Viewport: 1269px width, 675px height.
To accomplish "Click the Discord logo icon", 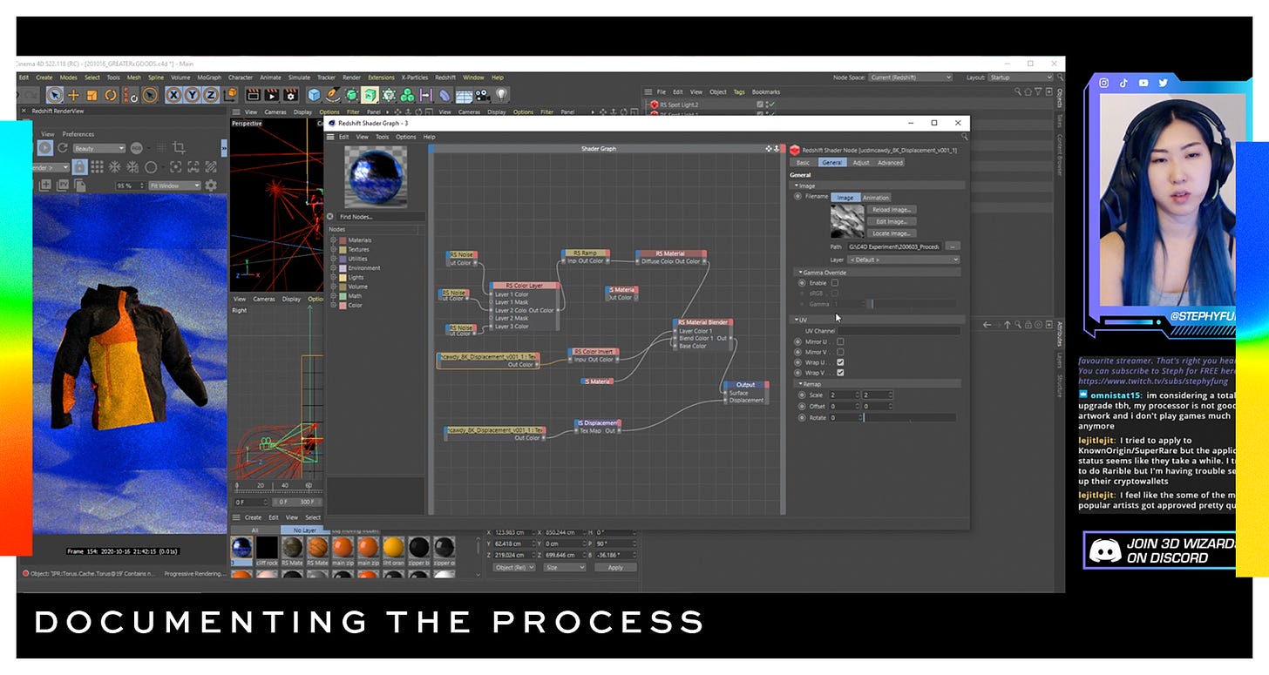I will (1104, 550).
